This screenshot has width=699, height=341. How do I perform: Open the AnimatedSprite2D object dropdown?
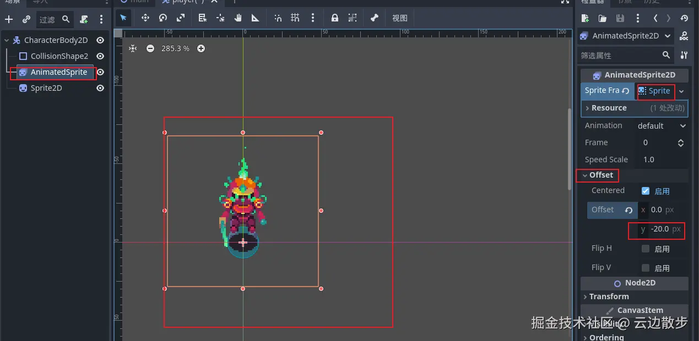[x=626, y=36]
